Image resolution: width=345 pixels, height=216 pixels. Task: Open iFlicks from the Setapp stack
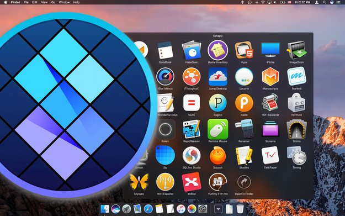coord(270,50)
